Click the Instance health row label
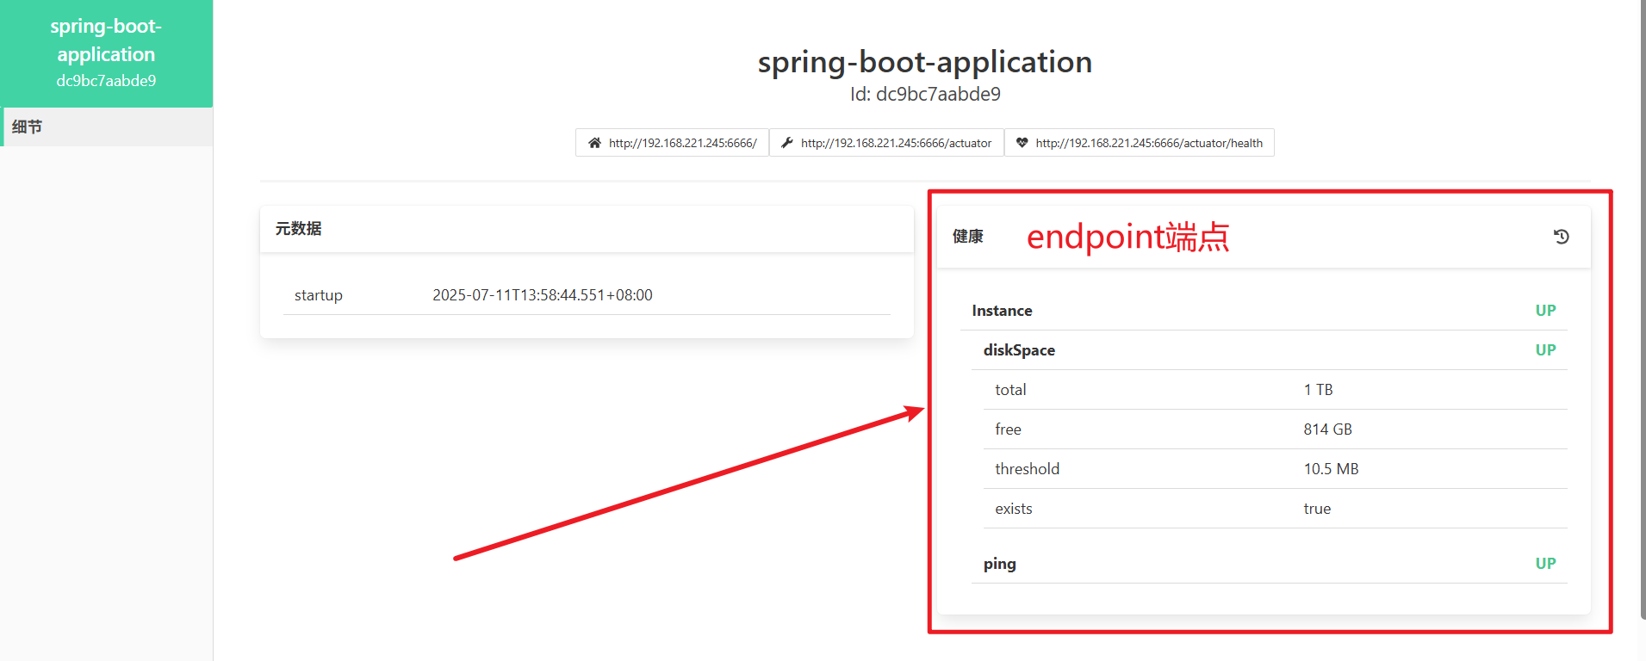The width and height of the screenshot is (1646, 661). [x=1002, y=311]
